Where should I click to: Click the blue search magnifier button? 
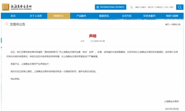click(180, 7)
